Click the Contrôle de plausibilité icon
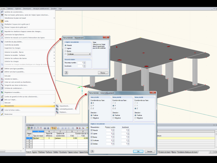Viewport: 217px width, 163px height. (x=2, y=42)
